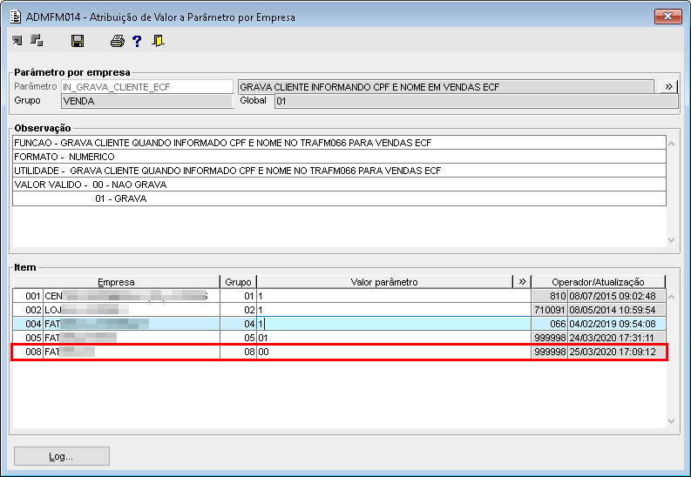This screenshot has width=691, height=477.
Task: Save with the floppy disk icon
Action: point(78,41)
